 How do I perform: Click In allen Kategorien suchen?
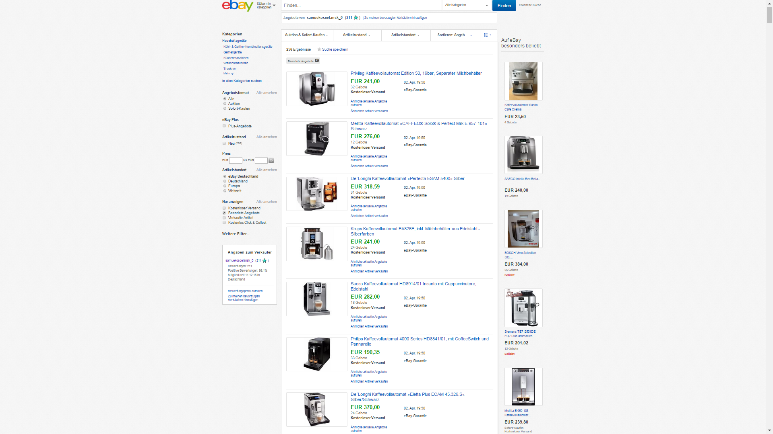pos(242,81)
